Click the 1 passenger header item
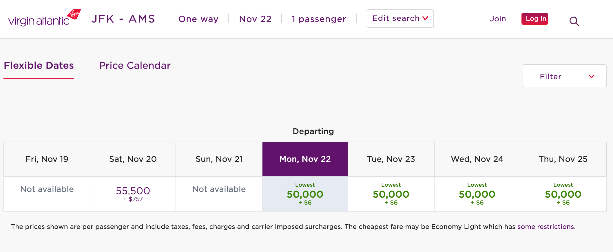This screenshot has height=252, width=613. (x=319, y=19)
